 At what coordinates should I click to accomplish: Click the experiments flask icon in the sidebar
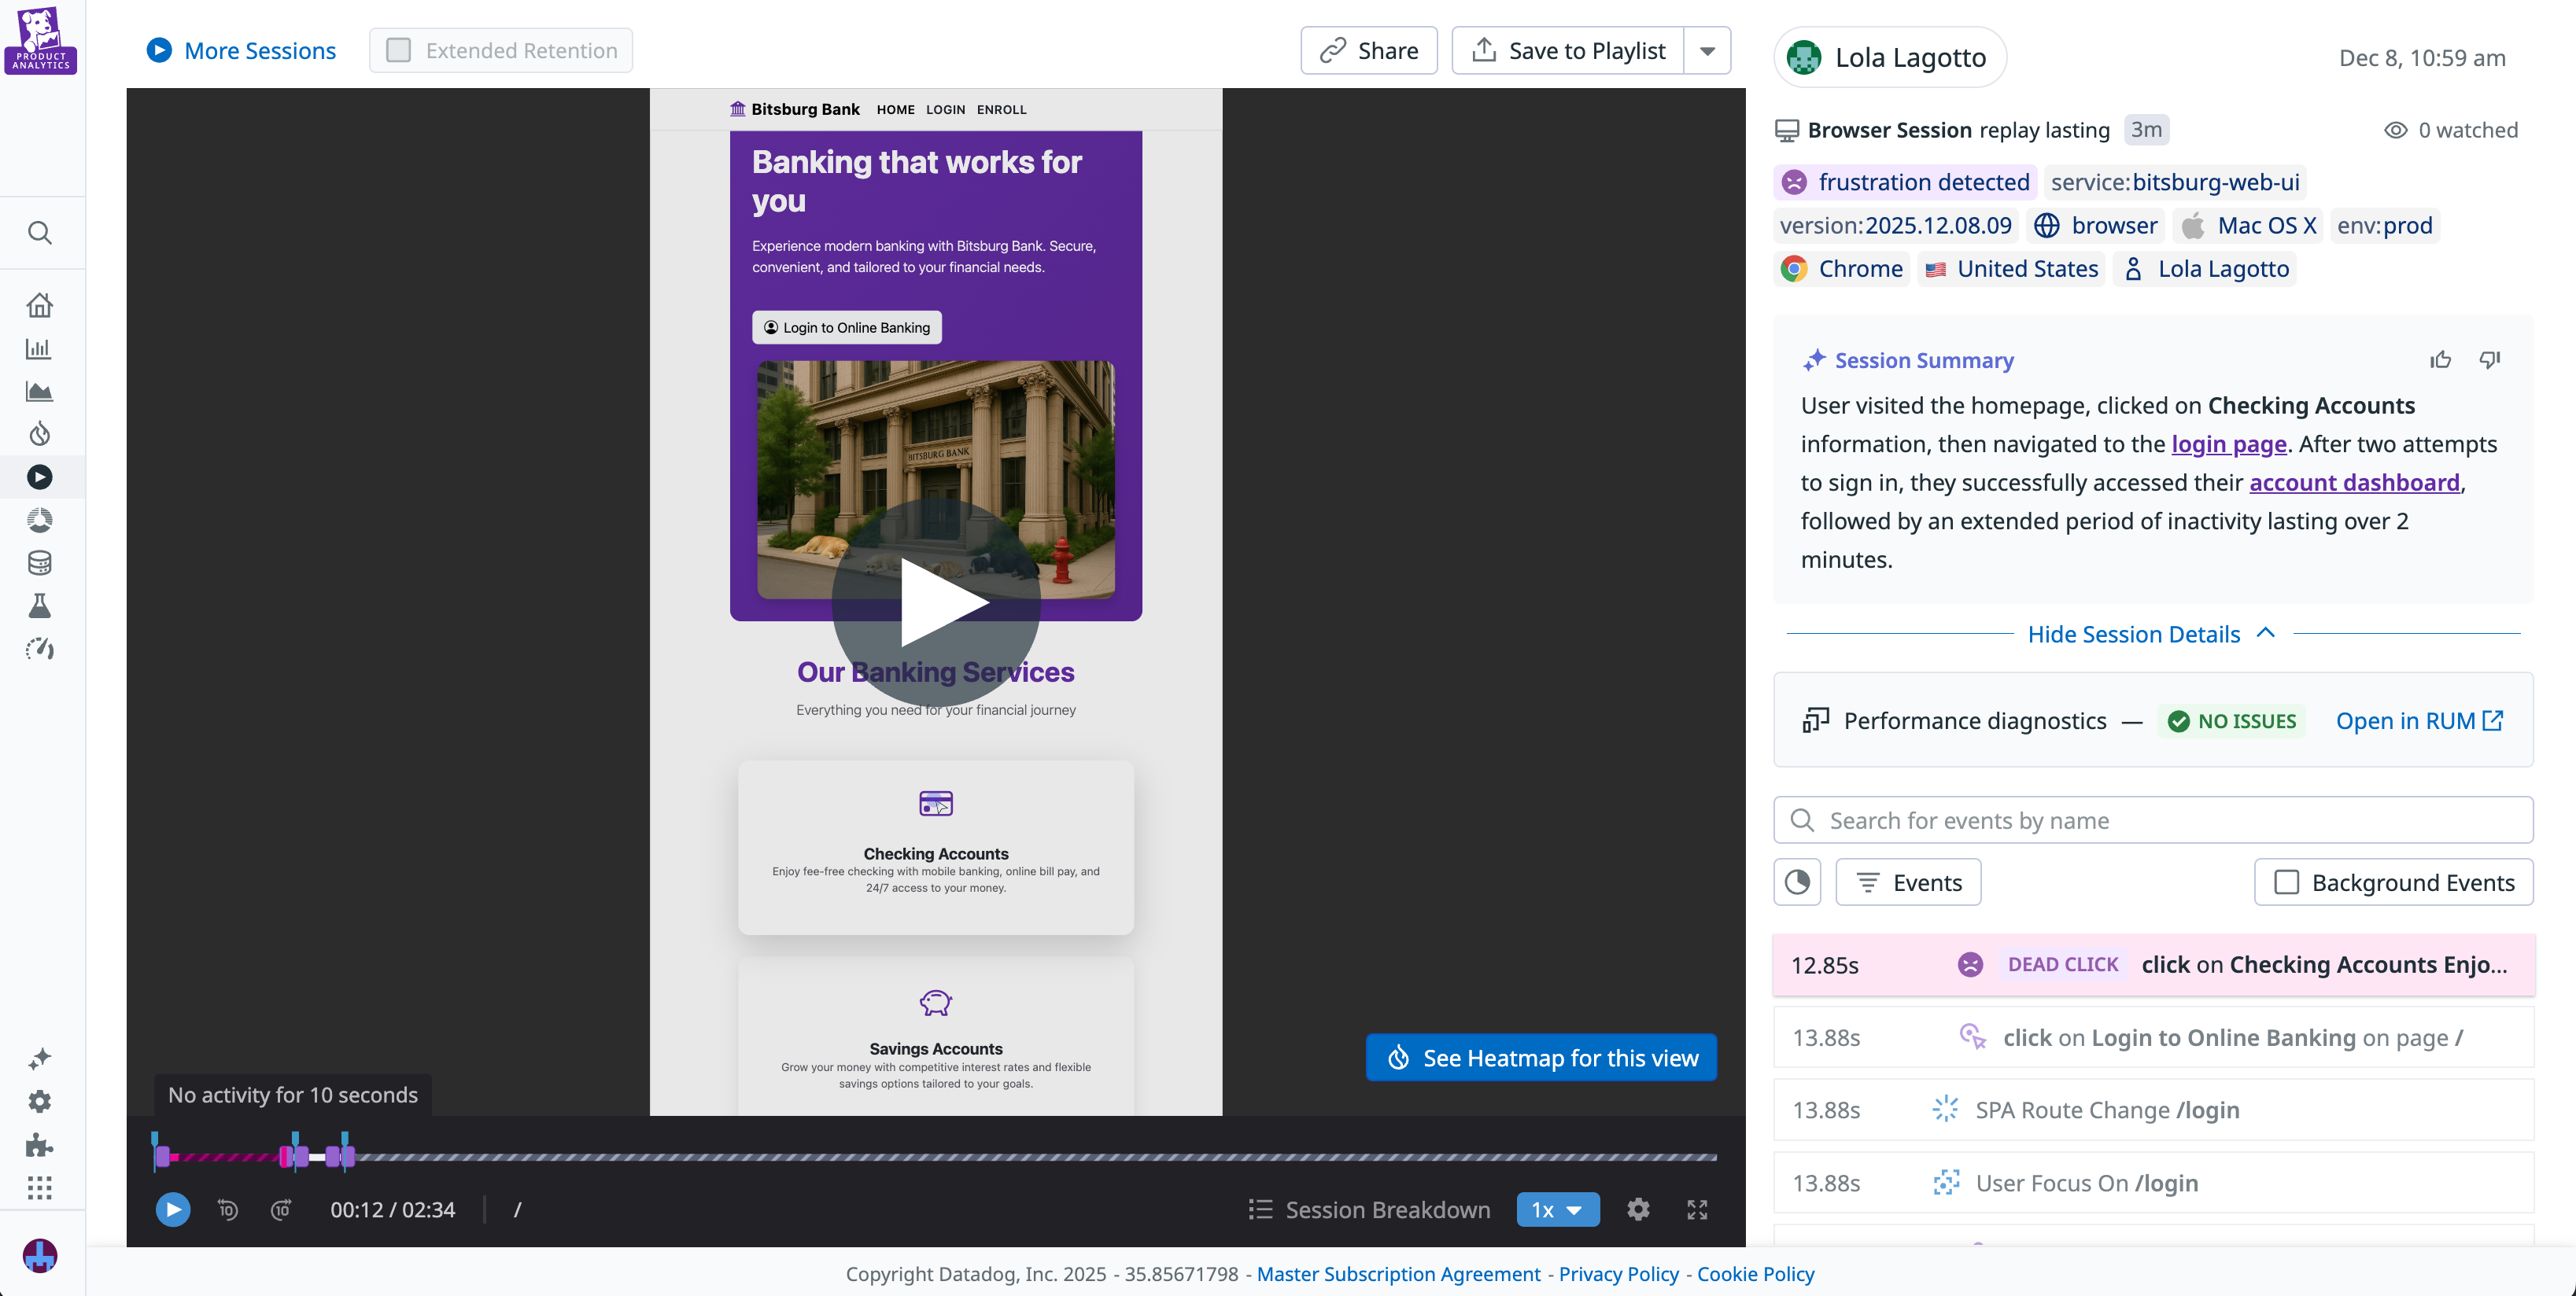click(40, 605)
